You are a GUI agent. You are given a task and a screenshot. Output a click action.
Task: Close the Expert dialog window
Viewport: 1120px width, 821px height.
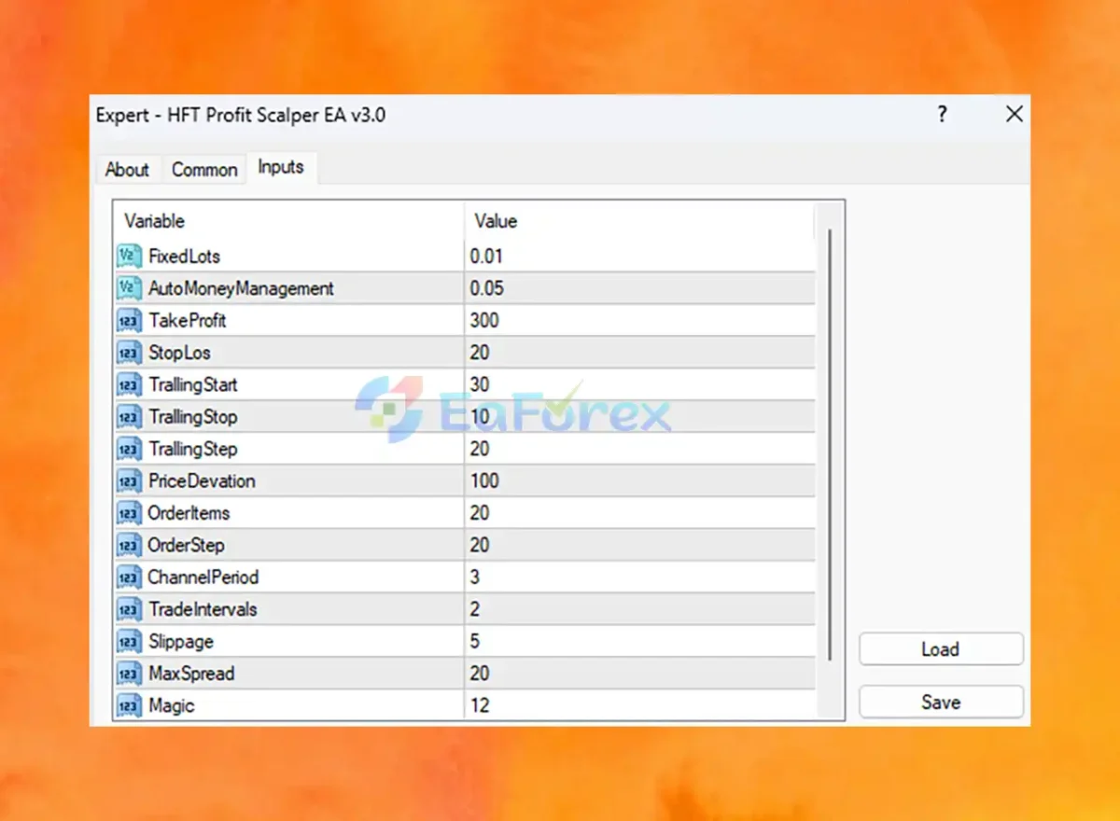[x=1015, y=115]
